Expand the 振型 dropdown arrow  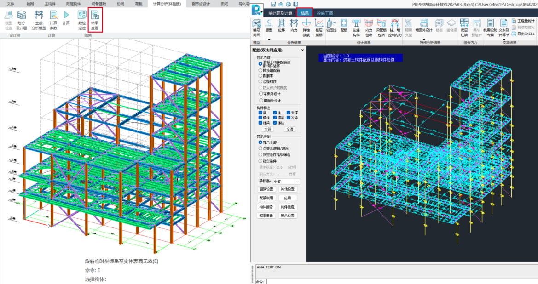(269, 40)
